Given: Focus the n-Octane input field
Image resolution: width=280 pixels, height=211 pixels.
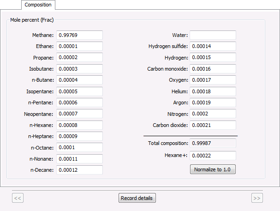Looking at the screenshot, I should 80,147.
